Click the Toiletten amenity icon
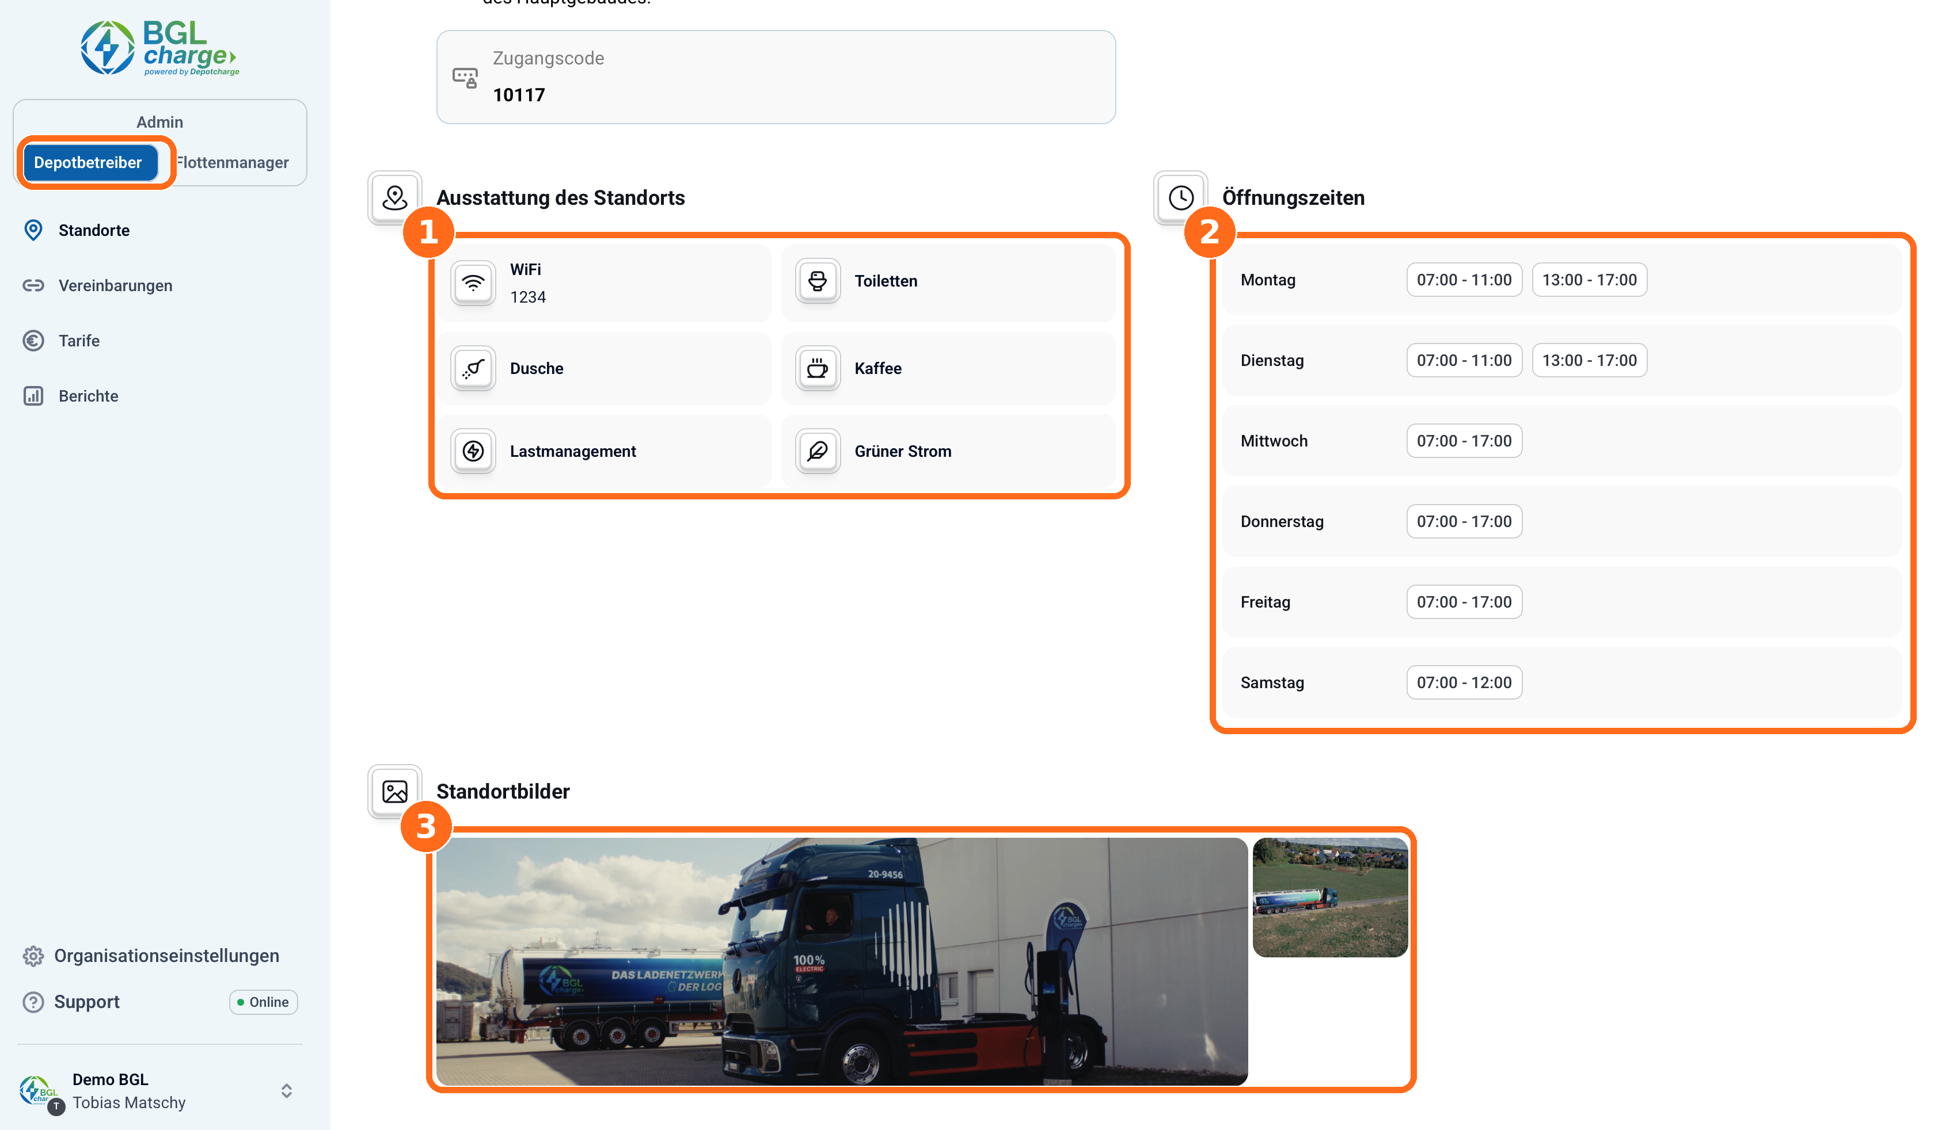 [x=818, y=281]
